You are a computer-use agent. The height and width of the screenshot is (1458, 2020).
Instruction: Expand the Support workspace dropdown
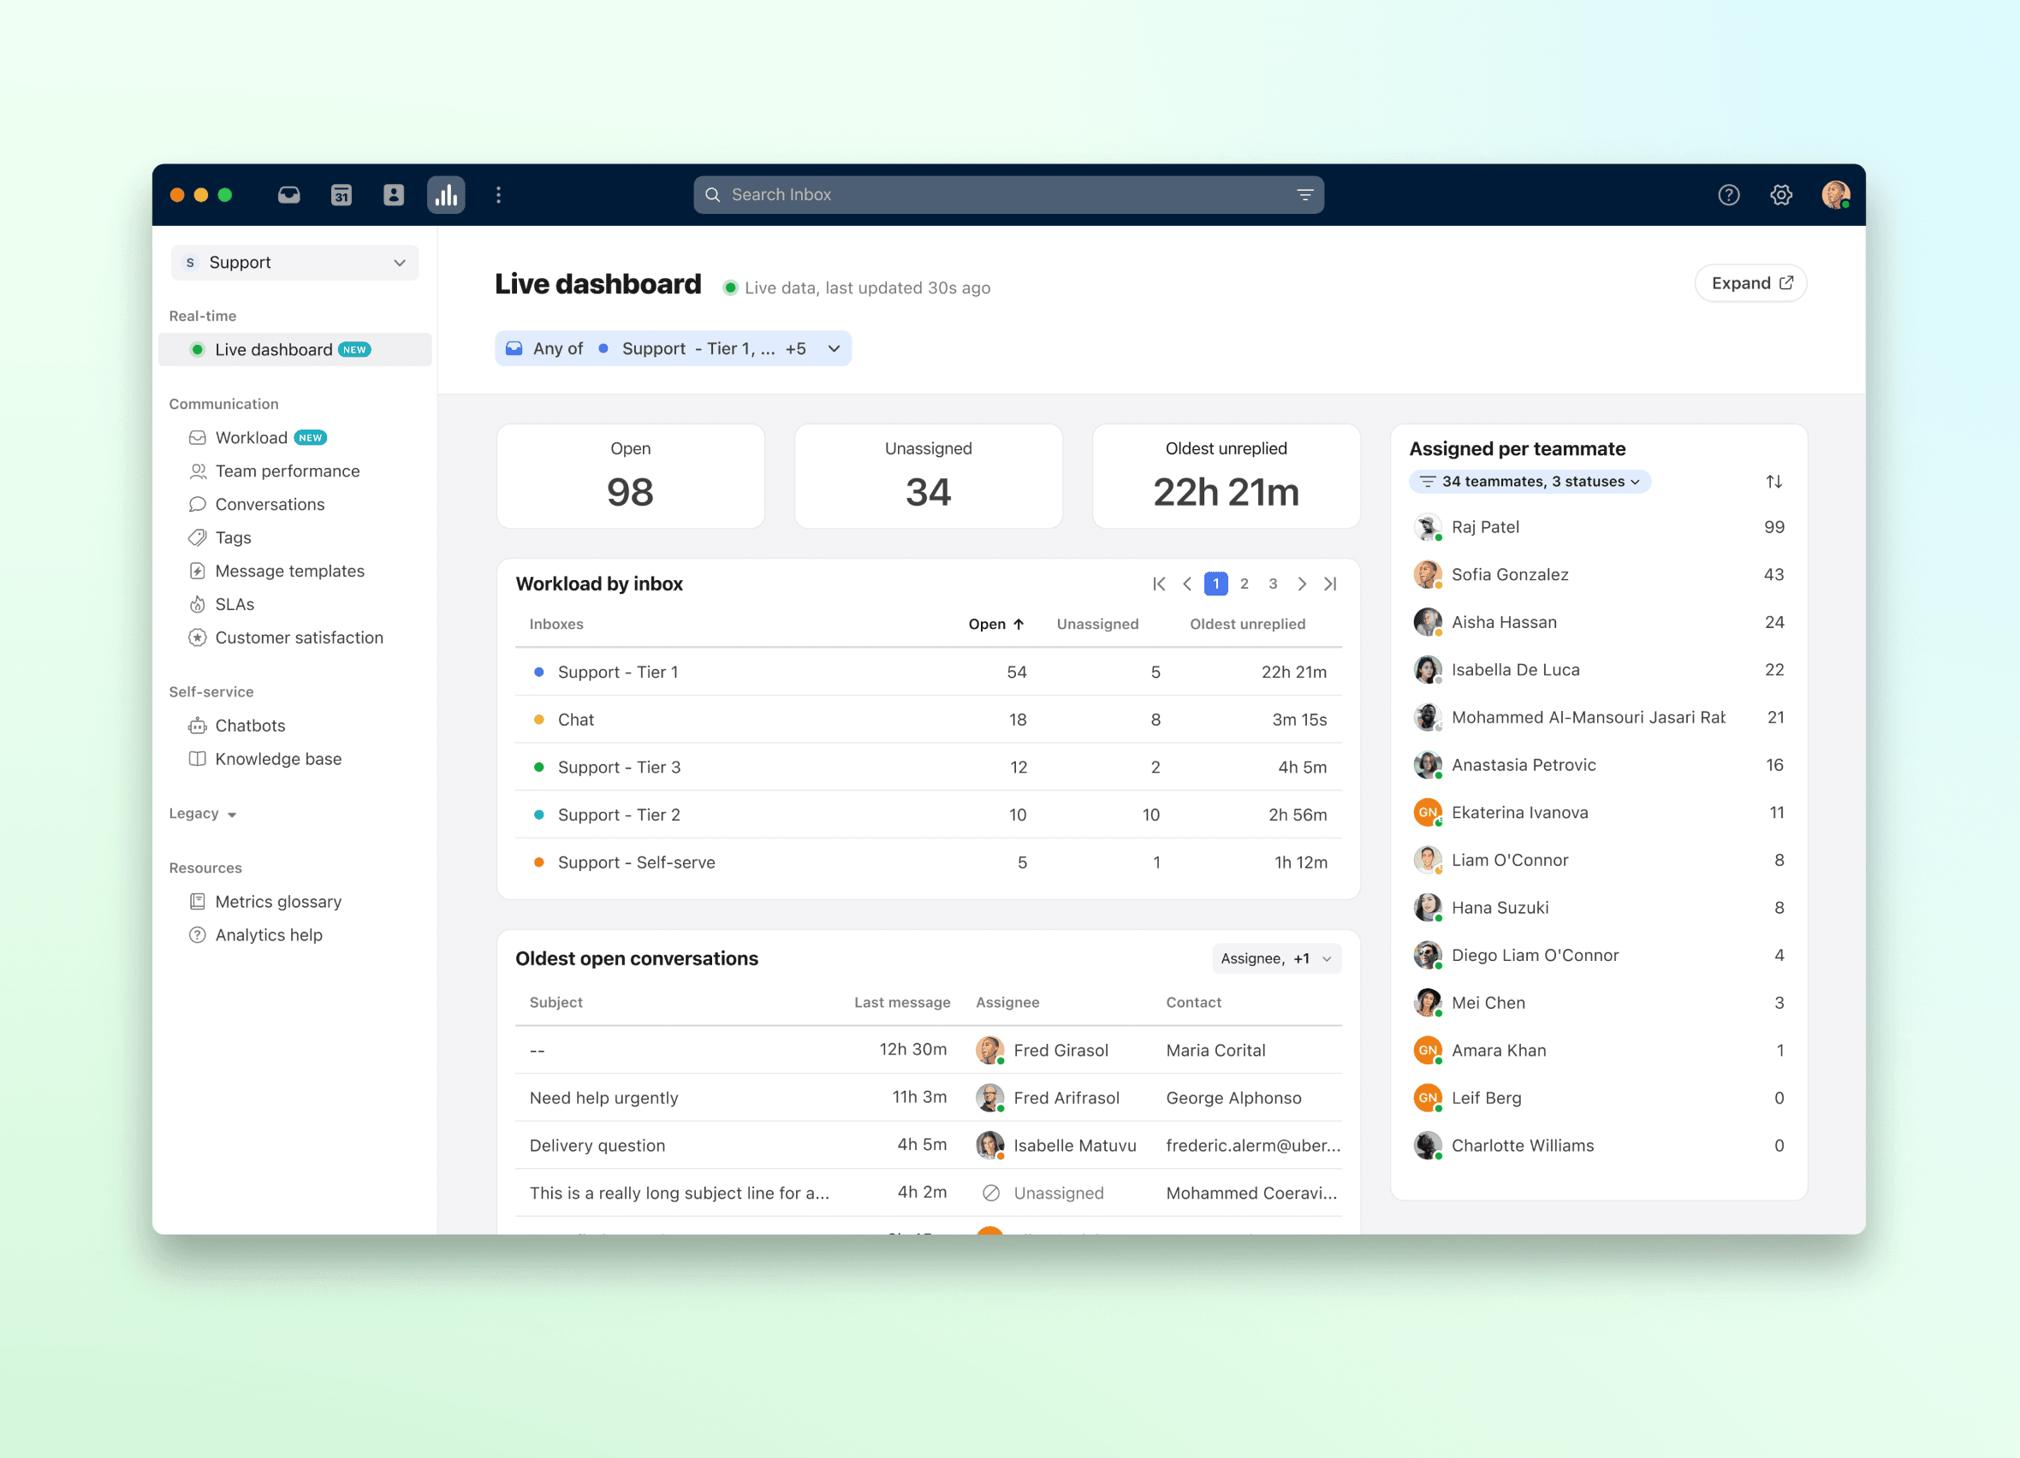pos(294,263)
